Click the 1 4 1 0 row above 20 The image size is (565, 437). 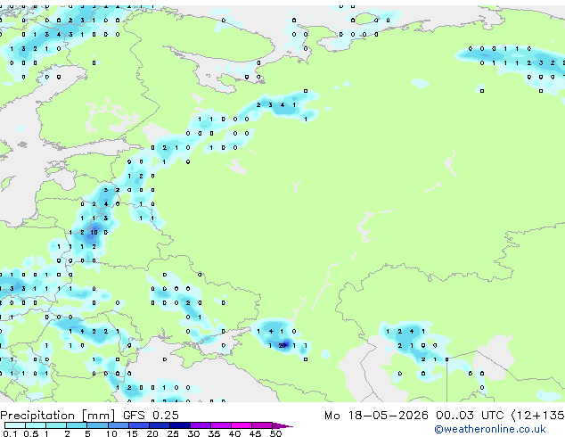click(276, 332)
